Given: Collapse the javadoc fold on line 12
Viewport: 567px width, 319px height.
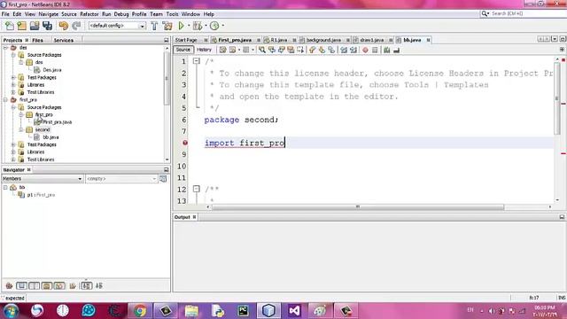Looking at the screenshot, I should click(x=197, y=189).
